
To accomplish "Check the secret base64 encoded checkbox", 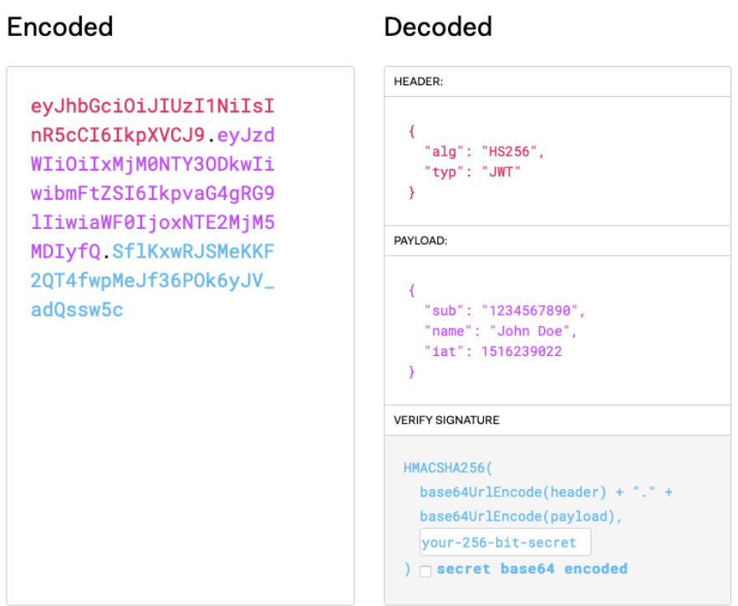I will point(426,571).
